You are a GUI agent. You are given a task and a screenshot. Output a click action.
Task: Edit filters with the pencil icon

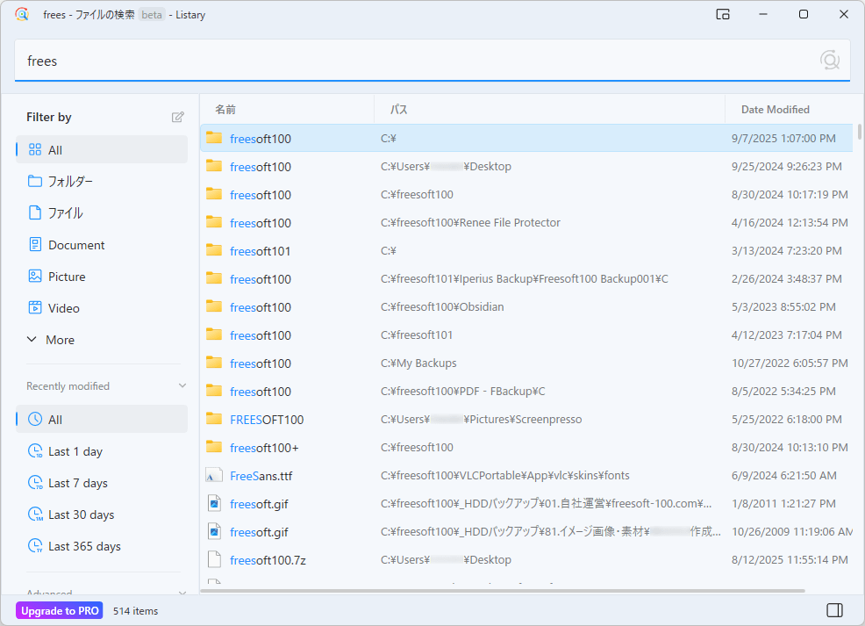tap(177, 117)
